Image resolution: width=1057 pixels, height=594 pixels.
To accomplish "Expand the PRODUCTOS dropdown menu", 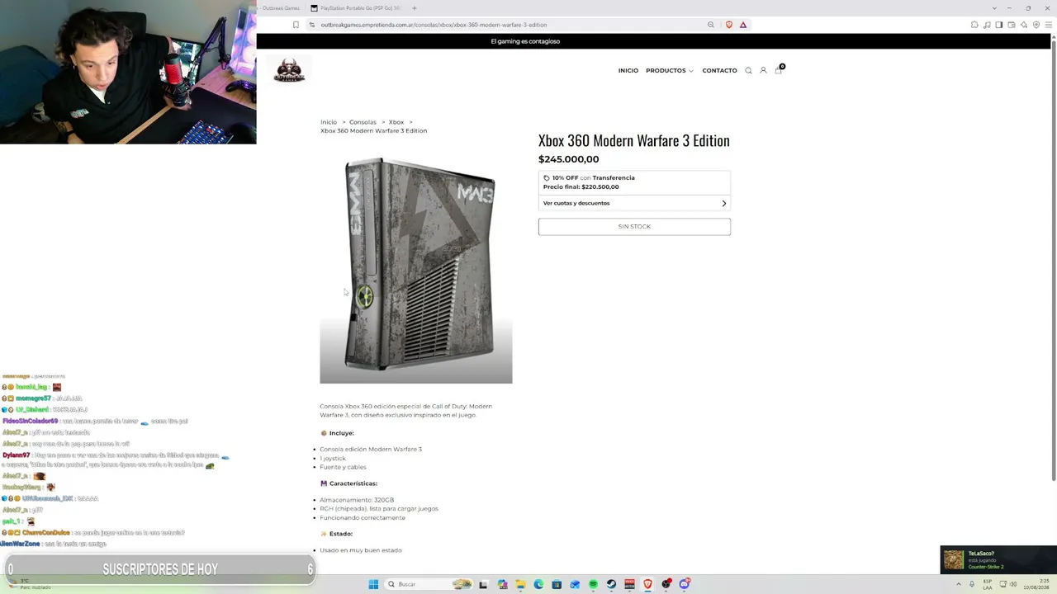I will tap(670, 70).
